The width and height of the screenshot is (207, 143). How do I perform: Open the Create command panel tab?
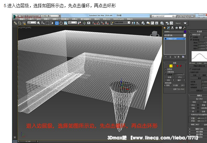click(165, 28)
